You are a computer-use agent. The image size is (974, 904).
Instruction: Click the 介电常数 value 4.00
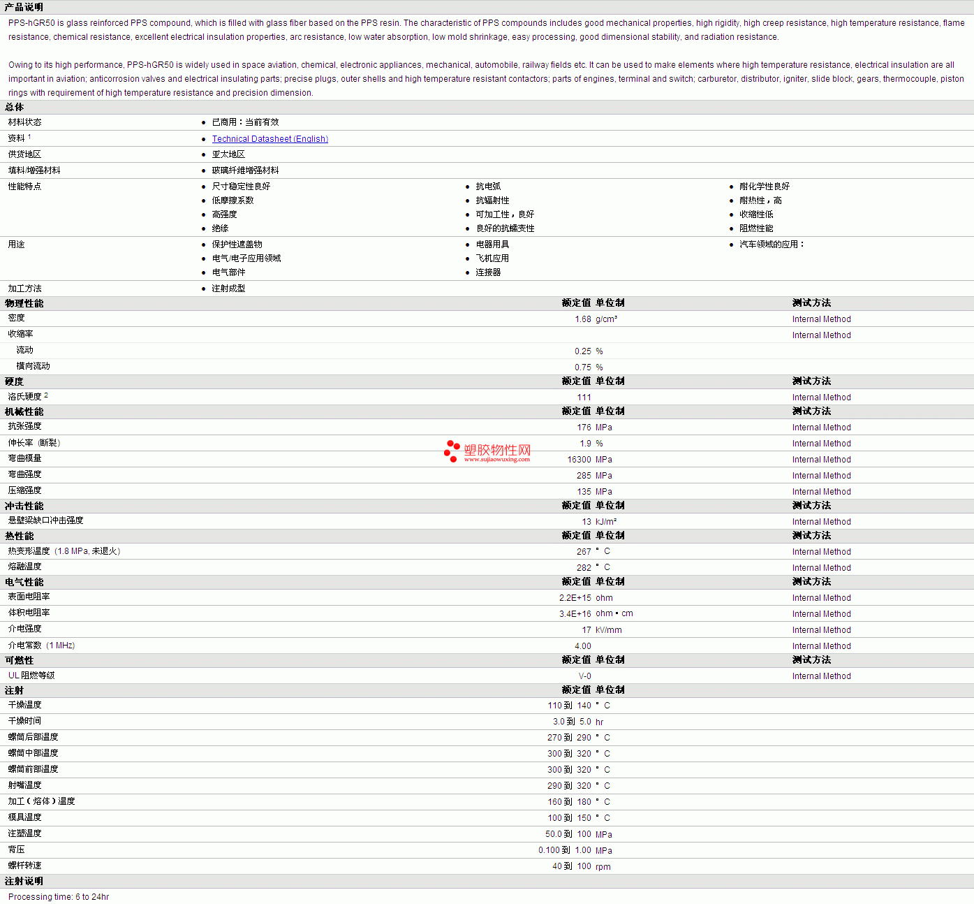583,646
